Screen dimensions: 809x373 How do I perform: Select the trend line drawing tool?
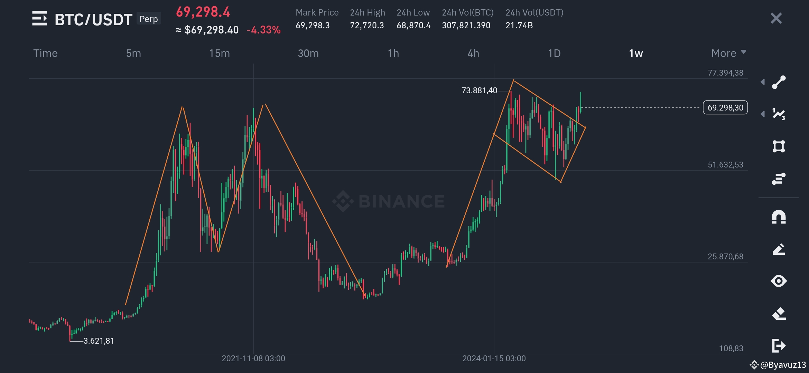pos(779,82)
